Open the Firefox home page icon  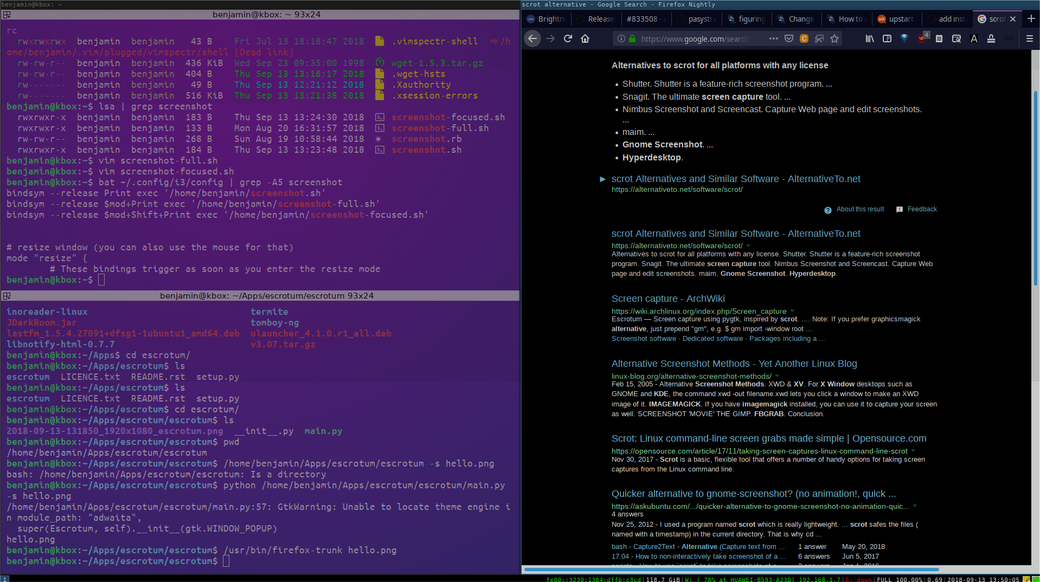[x=585, y=38]
